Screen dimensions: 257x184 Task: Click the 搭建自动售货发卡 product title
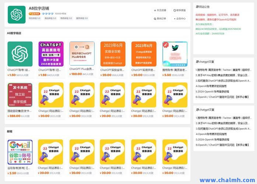click(x=20, y=111)
